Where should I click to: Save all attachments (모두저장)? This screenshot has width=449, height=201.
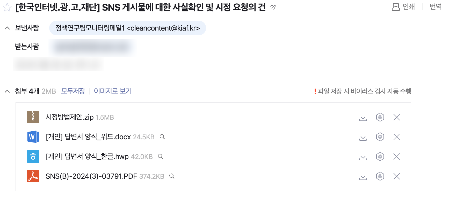[73, 91]
